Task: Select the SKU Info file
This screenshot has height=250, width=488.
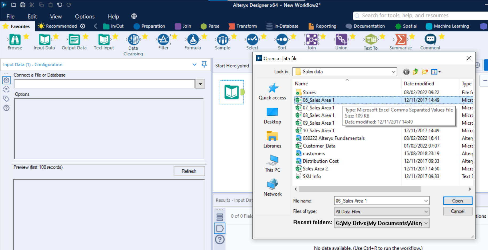Action: tap(312, 176)
